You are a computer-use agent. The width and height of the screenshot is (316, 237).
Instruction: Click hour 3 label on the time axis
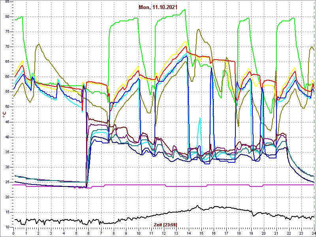pos(51,233)
